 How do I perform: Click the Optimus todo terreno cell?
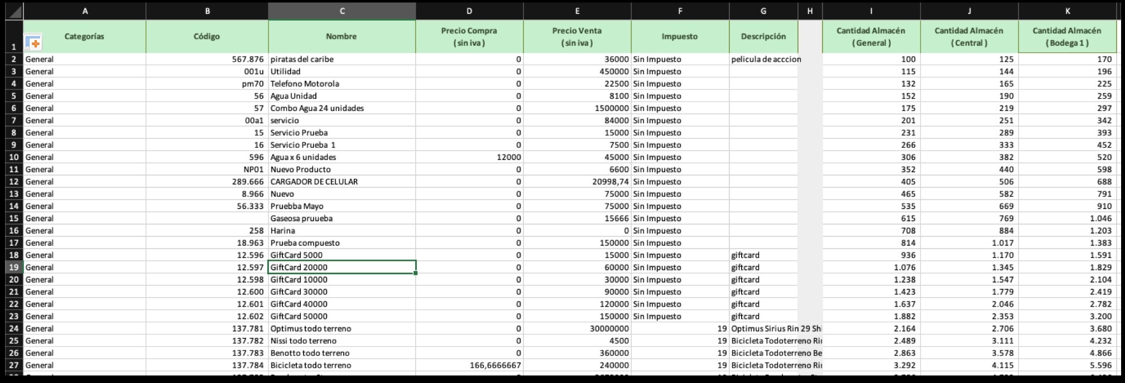(x=342, y=328)
